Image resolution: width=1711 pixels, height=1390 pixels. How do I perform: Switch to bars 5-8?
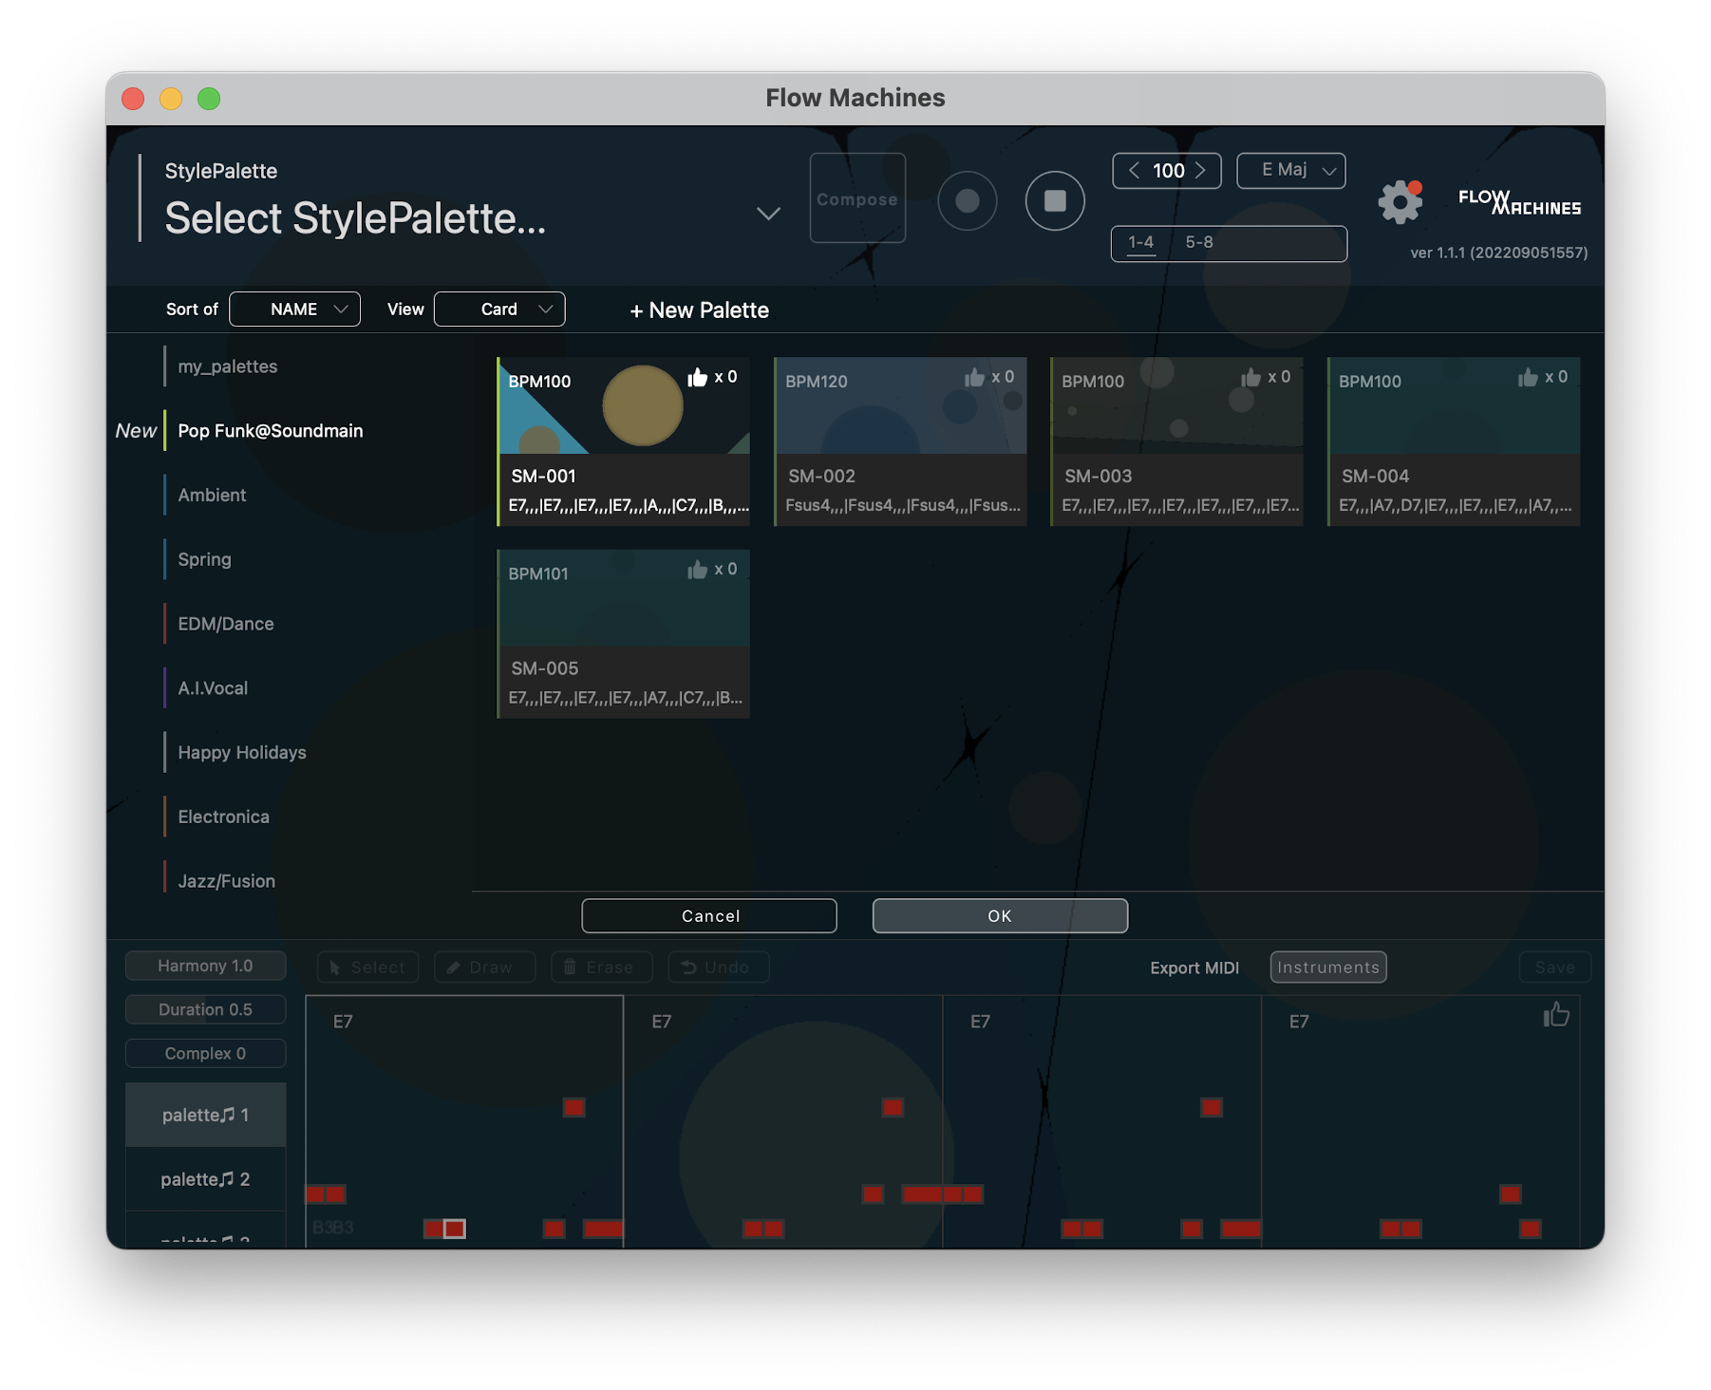click(x=1198, y=243)
